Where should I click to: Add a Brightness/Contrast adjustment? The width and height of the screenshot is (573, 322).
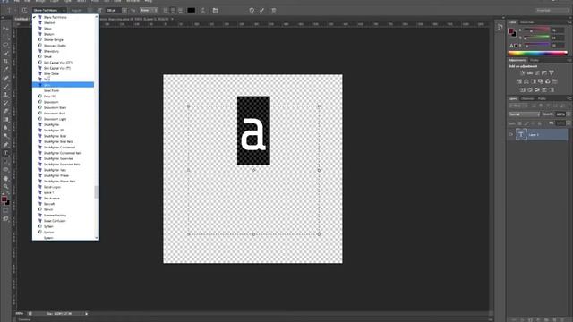523,73
